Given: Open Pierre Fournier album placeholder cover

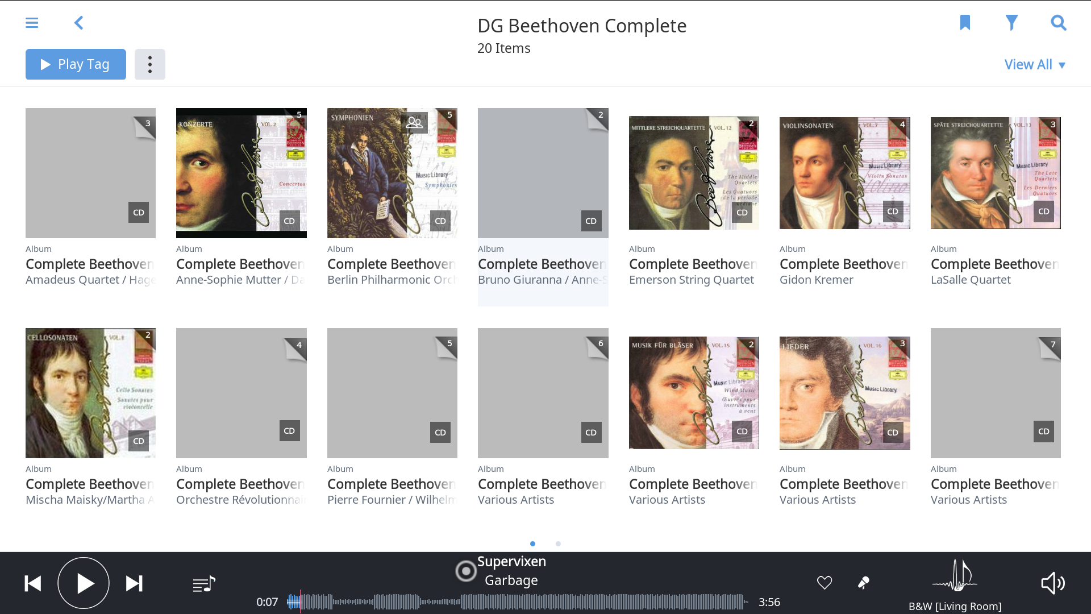Looking at the screenshot, I should coord(392,393).
